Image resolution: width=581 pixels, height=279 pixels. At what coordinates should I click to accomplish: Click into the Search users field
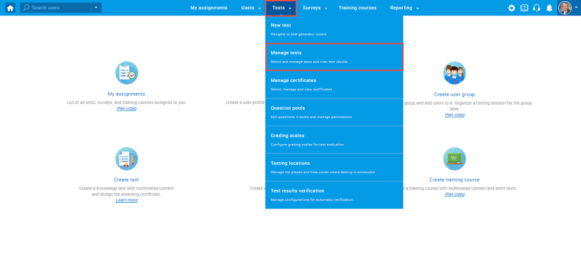[59, 8]
